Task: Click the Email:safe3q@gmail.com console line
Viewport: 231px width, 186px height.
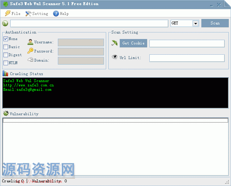Action: pyautogui.click(x=27, y=90)
